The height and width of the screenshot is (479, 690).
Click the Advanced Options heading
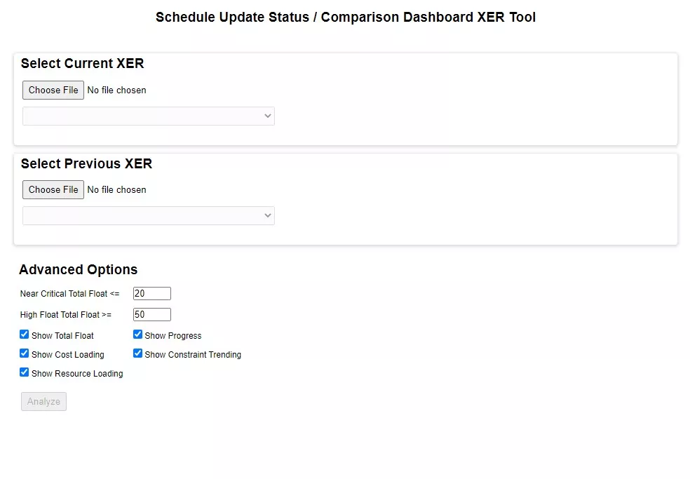click(x=78, y=269)
